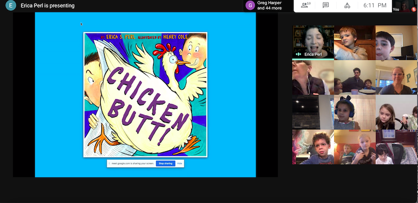
Task: Select tile of two blond kids on orange couch
Action: [355, 147]
